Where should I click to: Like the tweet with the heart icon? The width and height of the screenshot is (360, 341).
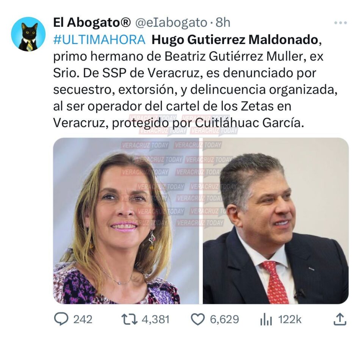(198, 319)
